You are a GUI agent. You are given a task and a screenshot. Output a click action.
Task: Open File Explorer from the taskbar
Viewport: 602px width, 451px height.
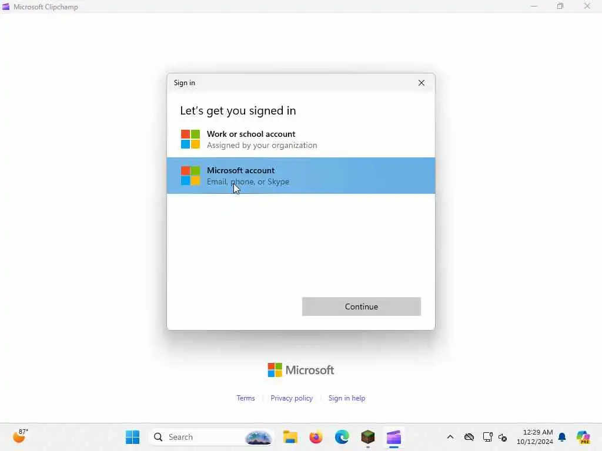(x=290, y=437)
